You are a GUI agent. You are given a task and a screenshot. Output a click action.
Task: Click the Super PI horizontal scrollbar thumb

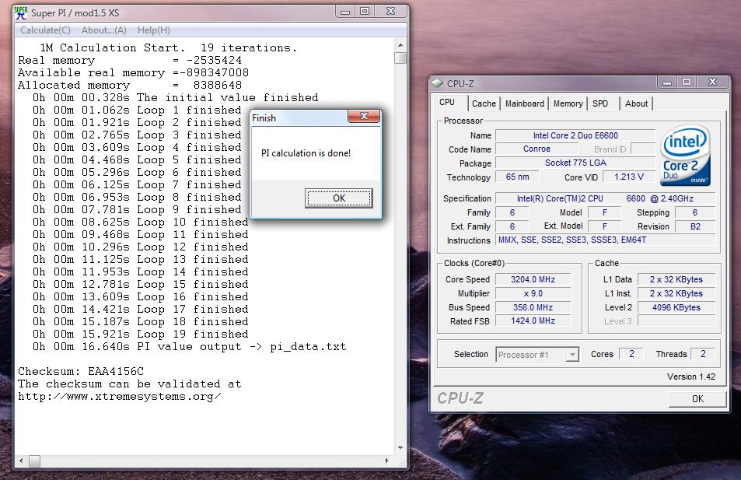[34, 461]
